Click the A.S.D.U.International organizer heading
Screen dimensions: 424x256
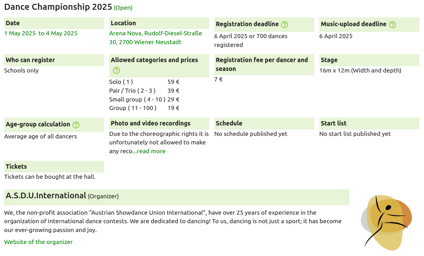(46, 196)
